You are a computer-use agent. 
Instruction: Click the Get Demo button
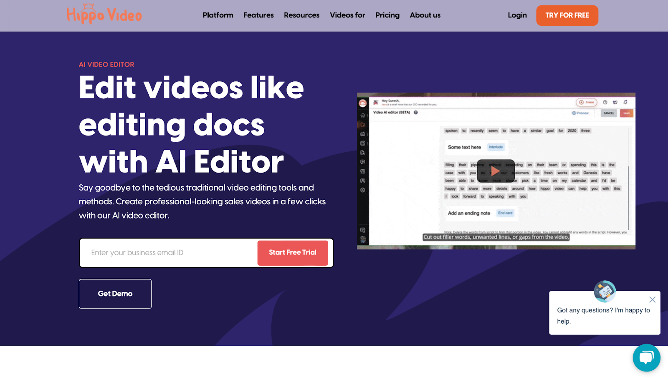(115, 294)
